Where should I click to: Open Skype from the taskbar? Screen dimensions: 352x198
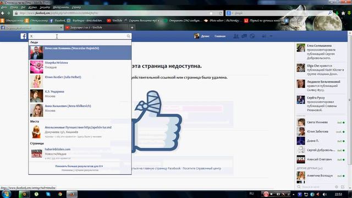[x=48, y=194]
